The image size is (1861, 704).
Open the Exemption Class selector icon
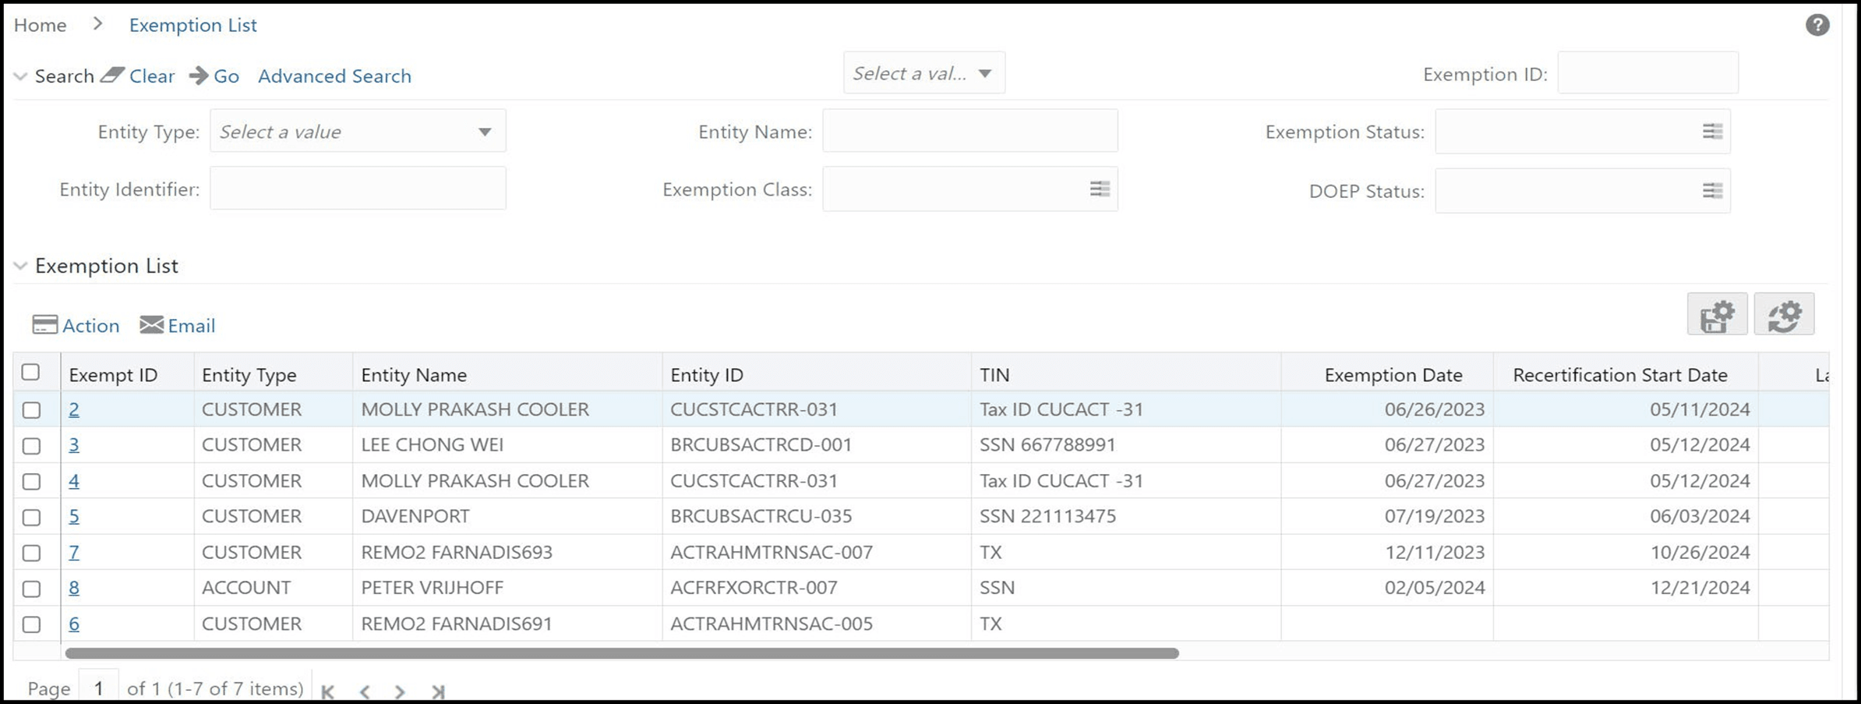click(x=1099, y=189)
